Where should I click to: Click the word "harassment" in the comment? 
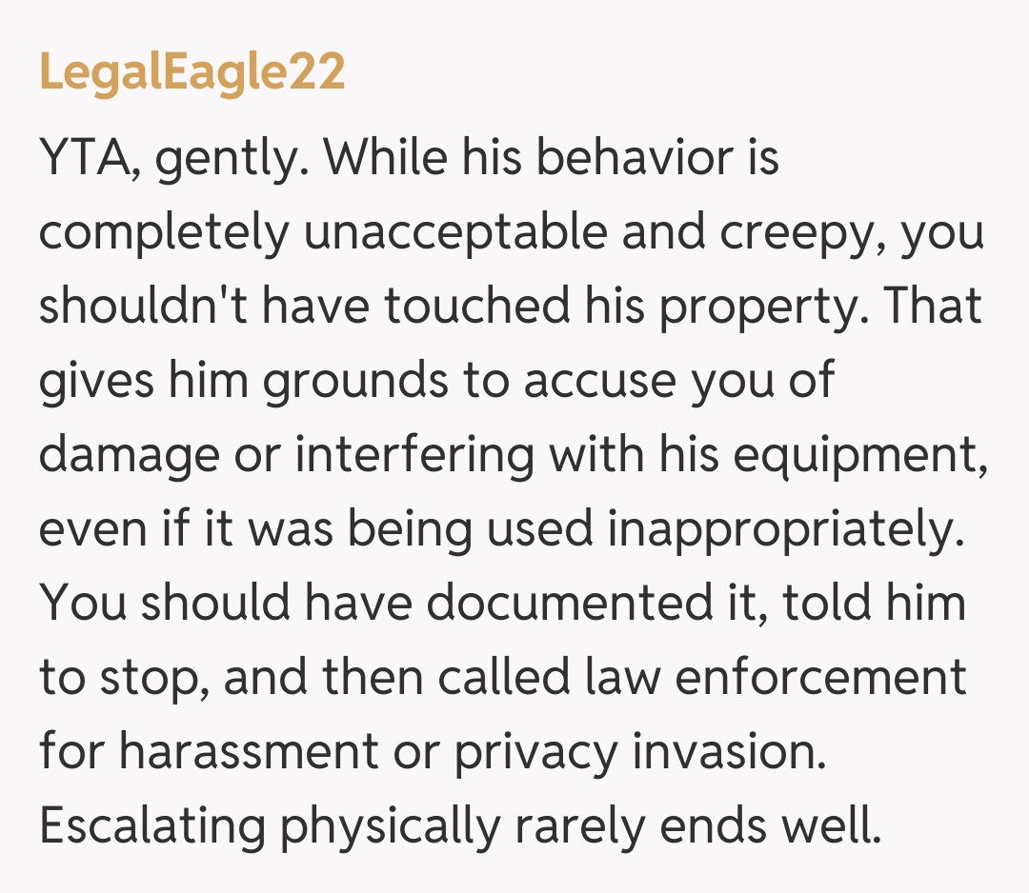[x=249, y=751]
